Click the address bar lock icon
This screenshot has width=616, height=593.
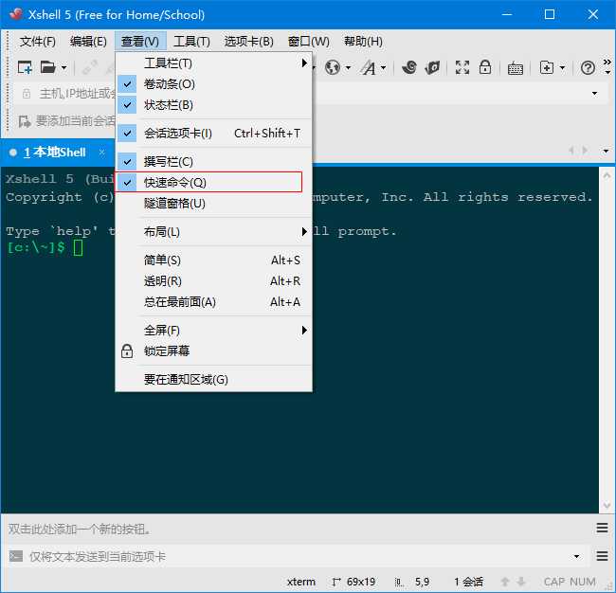(27, 94)
